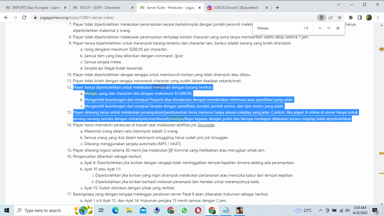This screenshot has height=216, width=384.
Task: Bookmark this page with the star icon
Action: pos(340,18)
